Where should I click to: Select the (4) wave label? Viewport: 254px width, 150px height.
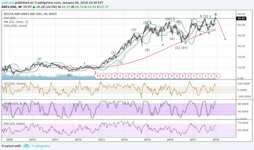click(147, 50)
